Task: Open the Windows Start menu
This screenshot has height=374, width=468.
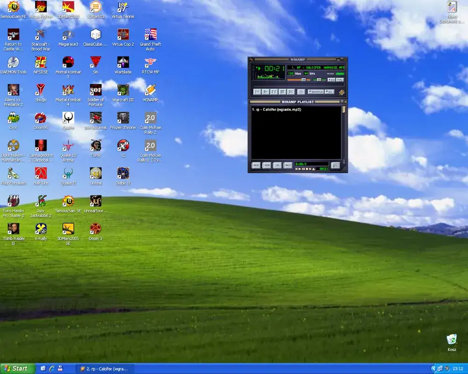Action: tap(18, 368)
